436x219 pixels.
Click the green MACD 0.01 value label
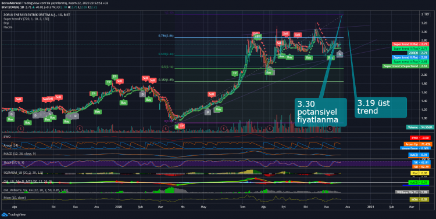coord(419,183)
